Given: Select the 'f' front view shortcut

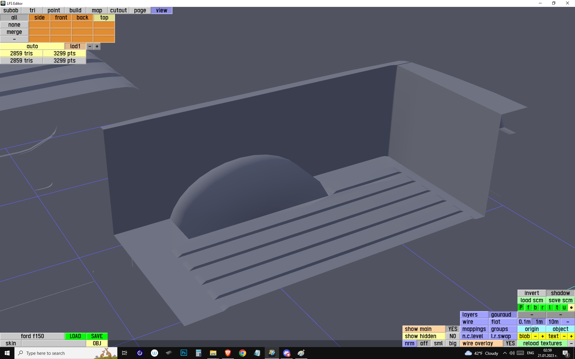Looking at the screenshot, I should click(x=528, y=308).
